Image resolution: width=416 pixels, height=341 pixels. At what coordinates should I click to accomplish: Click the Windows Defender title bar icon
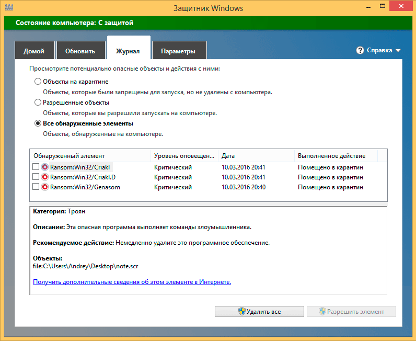point(8,8)
